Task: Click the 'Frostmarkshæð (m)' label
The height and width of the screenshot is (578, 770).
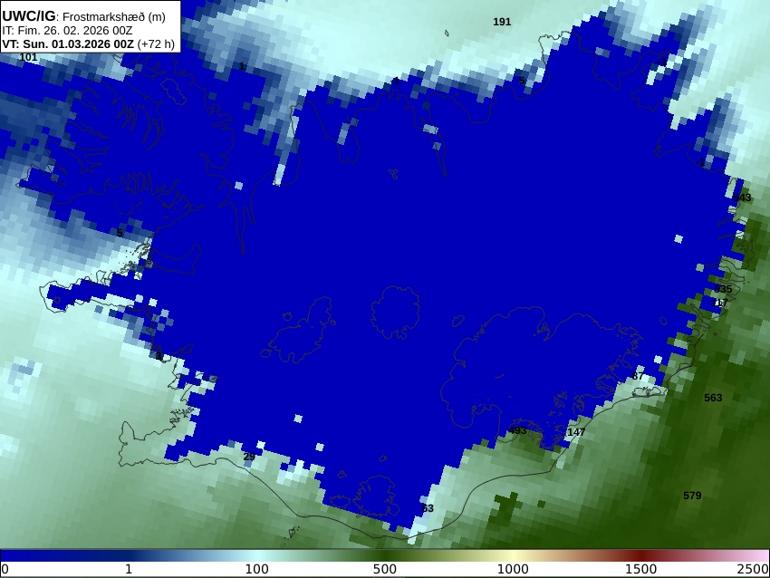Action: click(x=114, y=17)
